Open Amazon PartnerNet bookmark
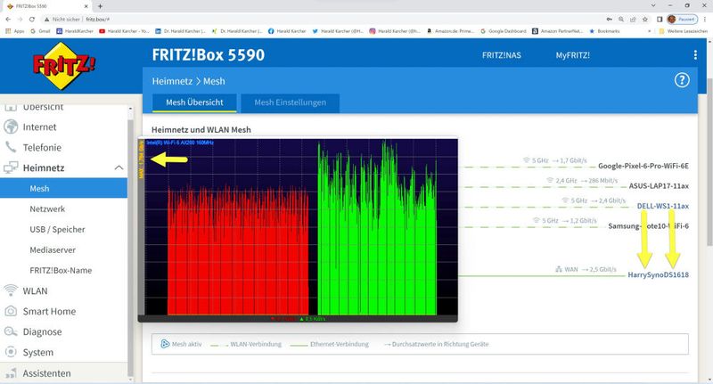Viewport: 713px width, 384px height. point(558,31)
